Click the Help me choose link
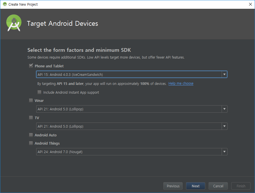The image size is (255, 193). point(181,83)
